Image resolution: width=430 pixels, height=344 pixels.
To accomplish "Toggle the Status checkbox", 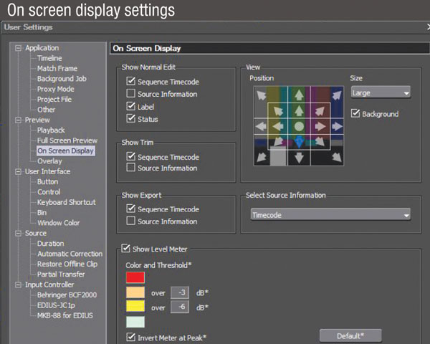I will point(131,118).
